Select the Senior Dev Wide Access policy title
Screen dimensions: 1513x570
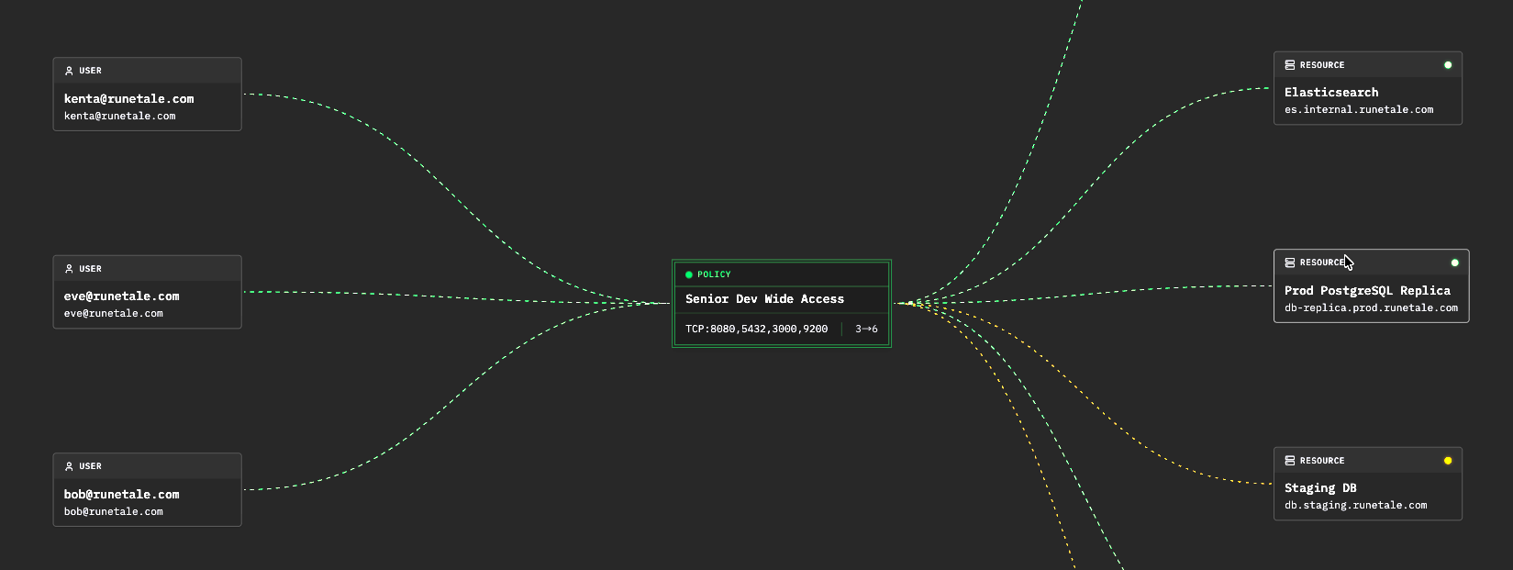tap(764, 299)
